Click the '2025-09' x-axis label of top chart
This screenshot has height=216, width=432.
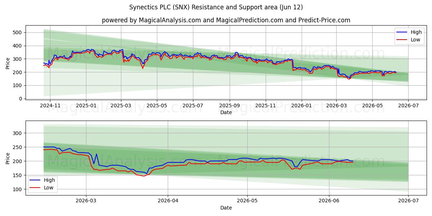[230, 106]
